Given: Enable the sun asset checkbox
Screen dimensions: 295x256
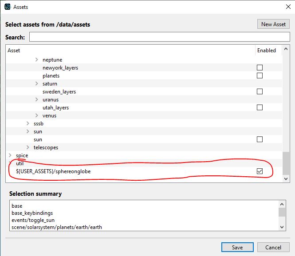Looking at the screenshot, I should 260,140.
